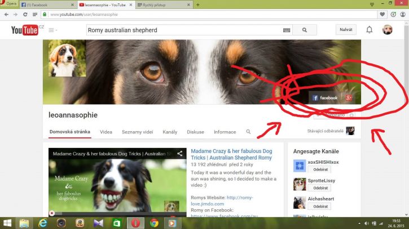Click the SprotteLissy channel thumbnail
The height and width of the screenshot is (229, 409).
(x=300, y=184)
